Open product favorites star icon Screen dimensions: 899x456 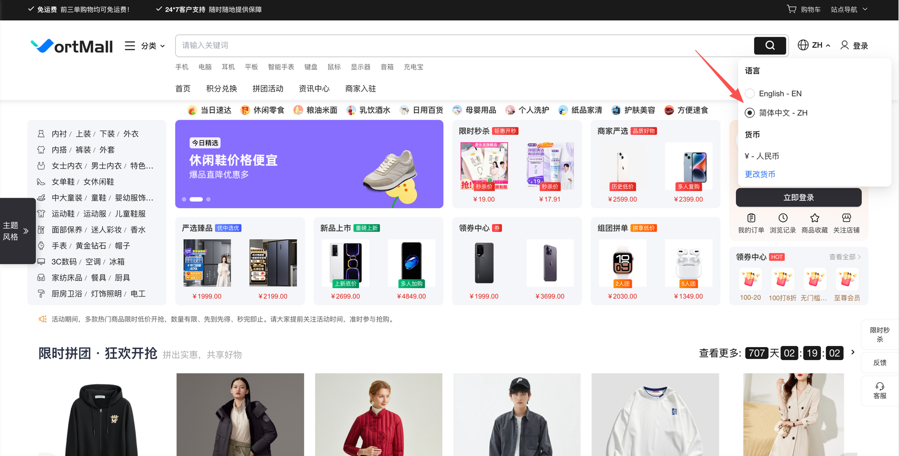pos(814,218)
